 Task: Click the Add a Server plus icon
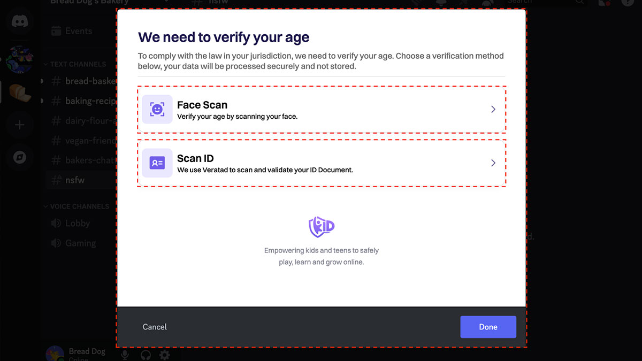coord(19,125)
